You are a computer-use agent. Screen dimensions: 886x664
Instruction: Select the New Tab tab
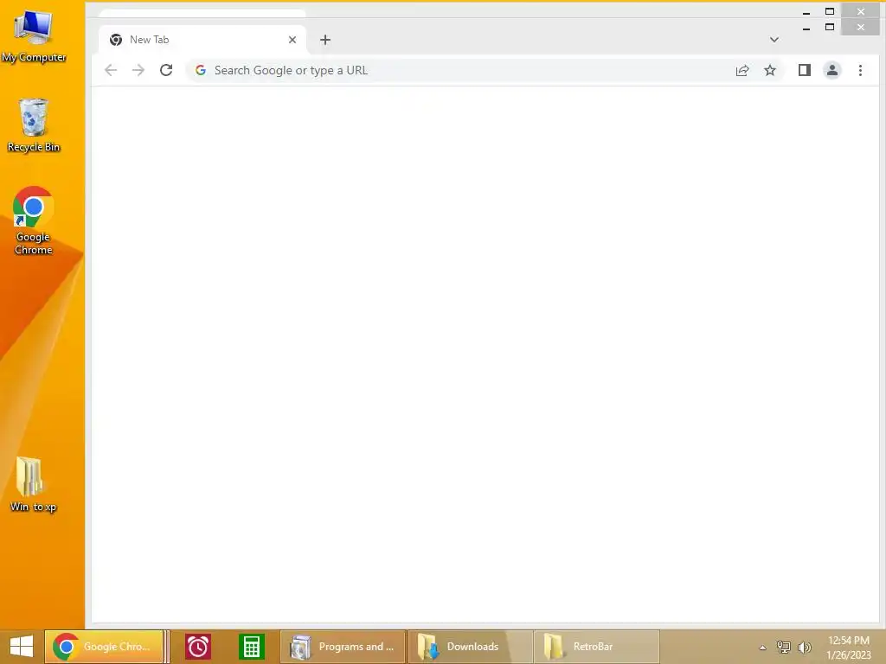coord(202,40)
